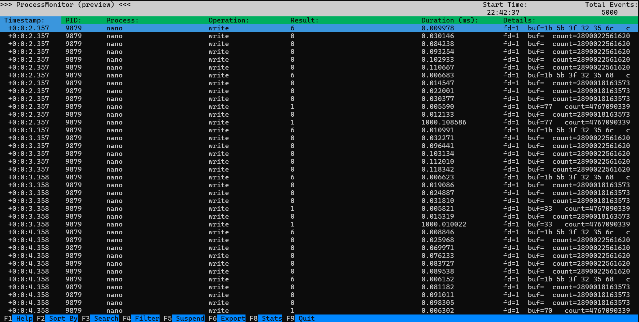
Task: Pick the row with duration 0.006623
Action: tap(319, 177)
